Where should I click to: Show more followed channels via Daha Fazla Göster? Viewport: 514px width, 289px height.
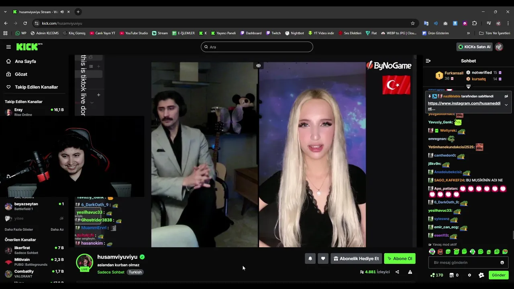pyautogui.click(x=19, y=230)
